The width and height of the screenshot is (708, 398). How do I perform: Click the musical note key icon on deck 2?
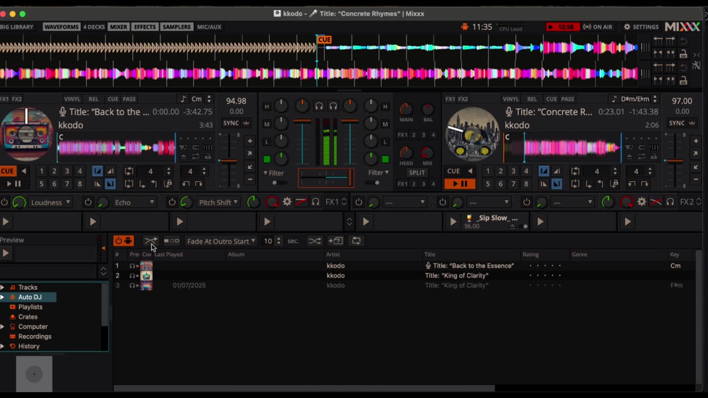pyautogui.click(x=614, y=99)
